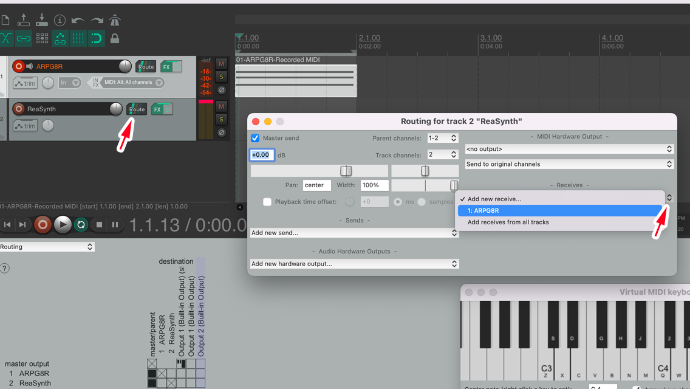The height and width of the screenshot is (389, 690).
Task: Mute the ReaSynth track
Action: click(x=221, y=106)
